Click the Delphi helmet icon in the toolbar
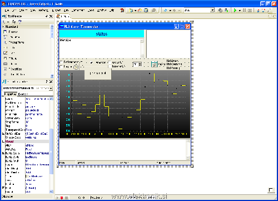This screenshot has width=278, height=201. click(122, 11)
